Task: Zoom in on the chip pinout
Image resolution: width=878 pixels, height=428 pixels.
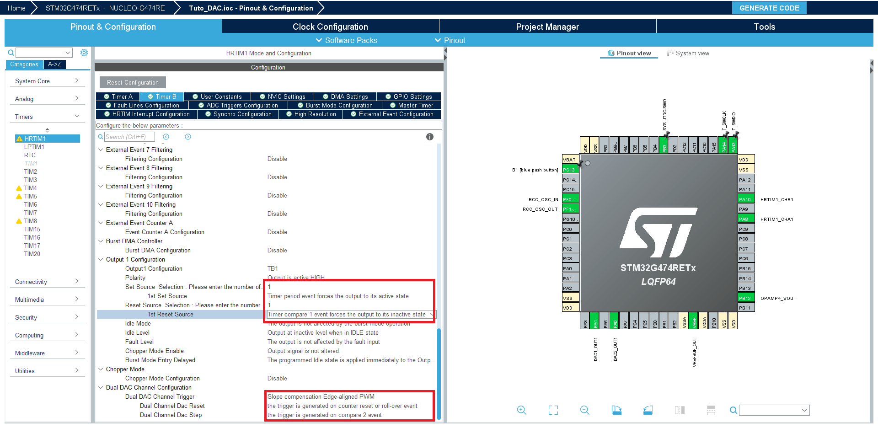Action: pos(521,410)
